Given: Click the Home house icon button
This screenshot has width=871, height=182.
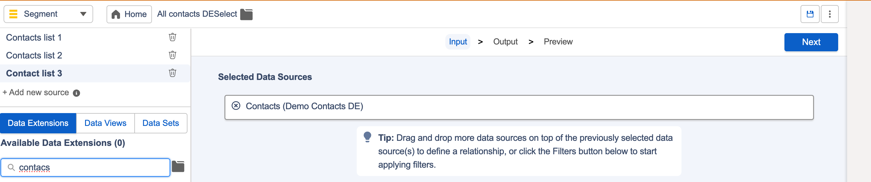Looking at the screenshot, I should pos(129,14).
